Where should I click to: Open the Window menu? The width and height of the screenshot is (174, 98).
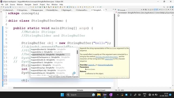(54, 4)
